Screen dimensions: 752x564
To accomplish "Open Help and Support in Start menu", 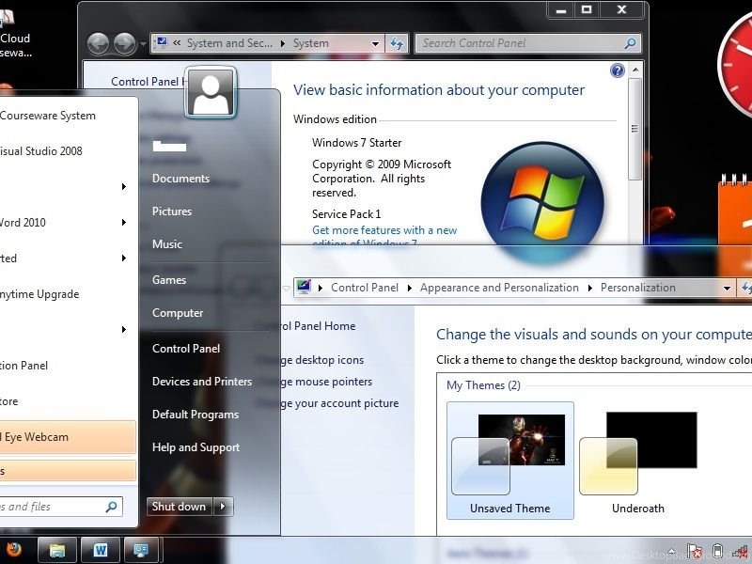I will pos(196,447).
